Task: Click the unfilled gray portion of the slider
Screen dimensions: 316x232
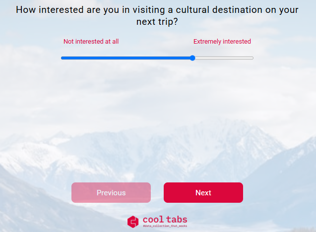Action: pos(224,58)
